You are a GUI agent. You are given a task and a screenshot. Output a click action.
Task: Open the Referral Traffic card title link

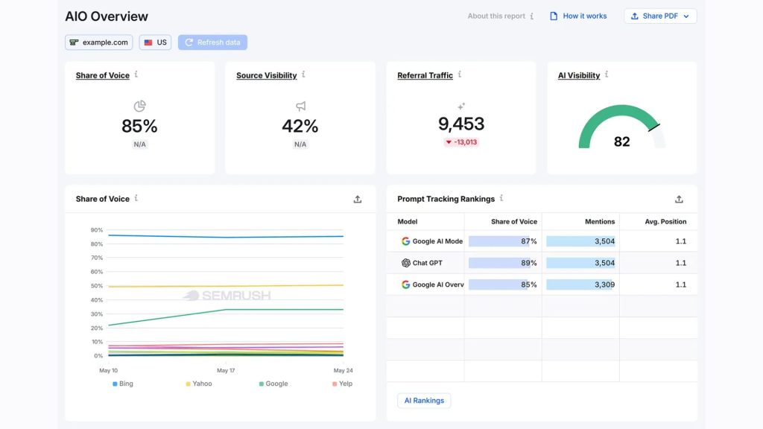425,75
